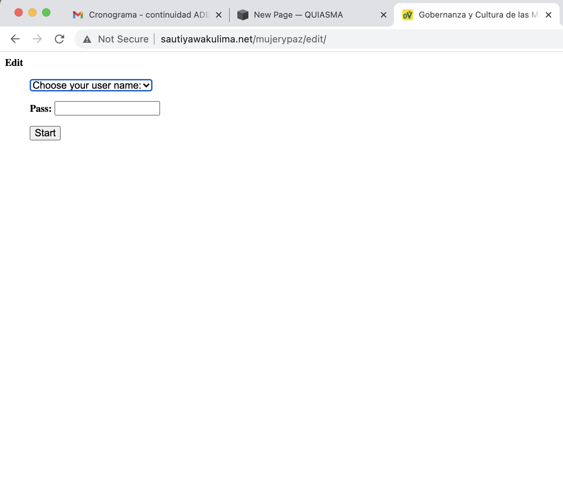This screenshot has height=494, width=563.
Task: Click the dropdown chevron next to user name selector
Action: coord(146,85)
